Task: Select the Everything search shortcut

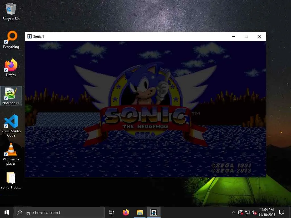Action: [11, 40]
